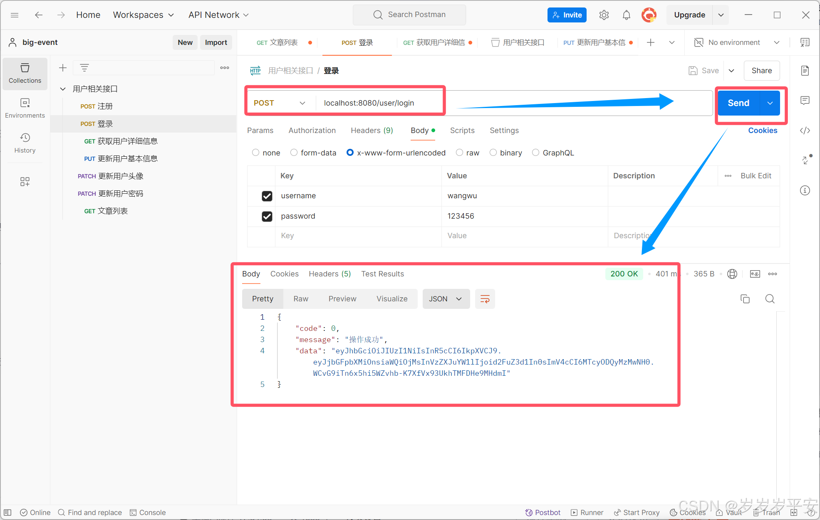This screenshot has height=520, width=820.
Task: Collapse the 用户相关接口 collection
Action: point(63,89)
